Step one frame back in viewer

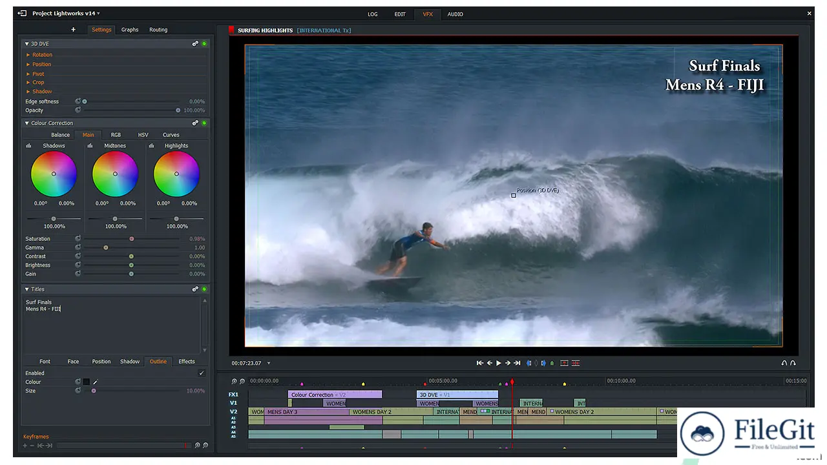click(490, 363)
